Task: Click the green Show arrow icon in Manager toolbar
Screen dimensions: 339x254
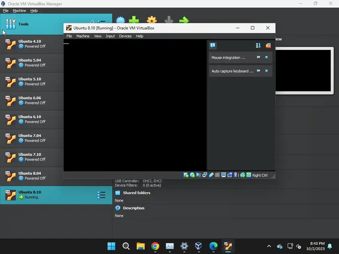Action: tap(184, 20)
